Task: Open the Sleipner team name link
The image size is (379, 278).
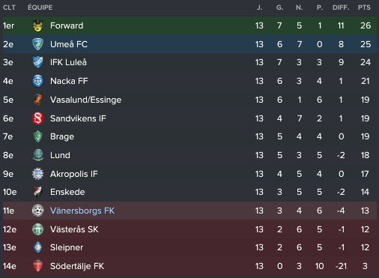Action: pyautogui.click(x=67, y=247)
